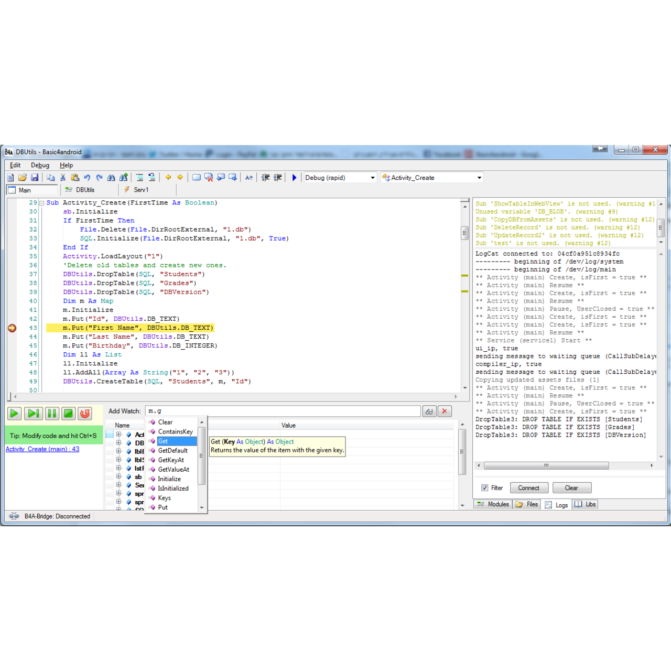Click the Step Over debug button
This screenshot has width=671, height=671.
tap(33, 414)
